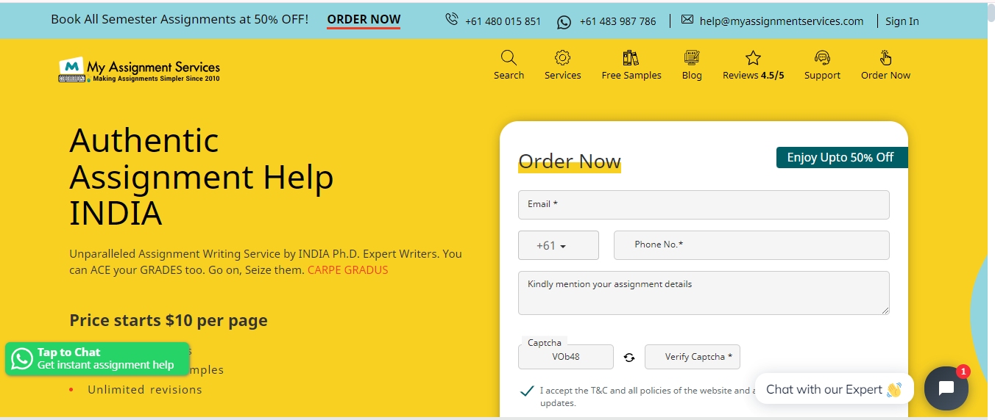Click the Authentic Assignment Help INDIA heading
Viewport: 995px width, 420px height.
point(202,176)
